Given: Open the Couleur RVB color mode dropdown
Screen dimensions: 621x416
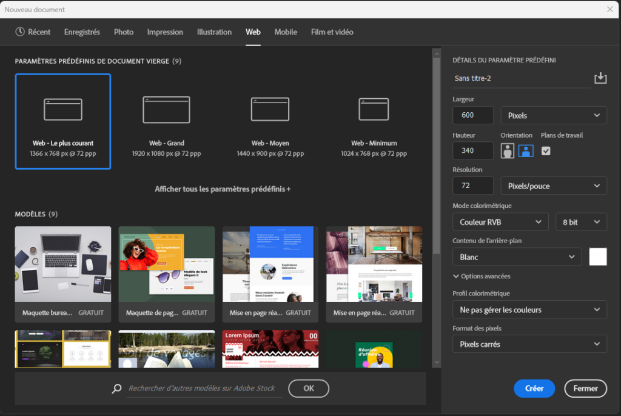Looking at the screenshot, I should [500, 222].
